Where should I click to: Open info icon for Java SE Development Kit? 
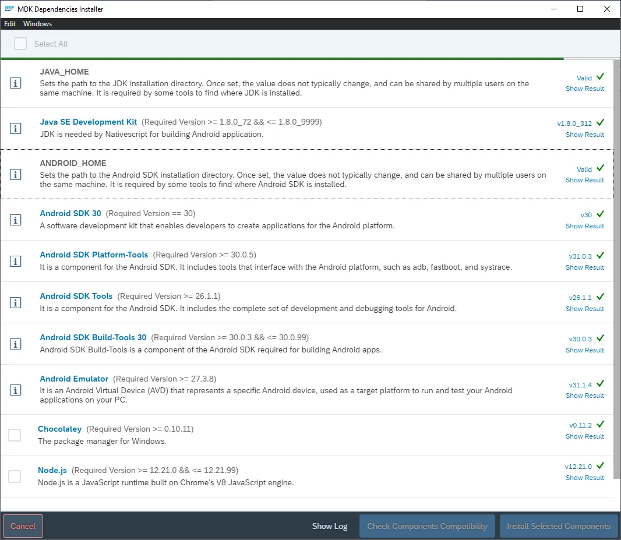point(16,129)
